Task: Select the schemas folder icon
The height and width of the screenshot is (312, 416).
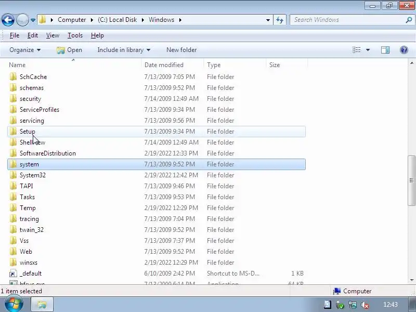Action: tap(13, 87)
